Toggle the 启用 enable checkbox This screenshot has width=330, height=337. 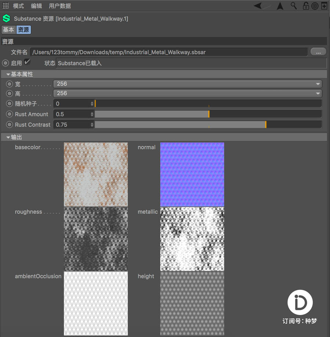(x=27, y=62)
